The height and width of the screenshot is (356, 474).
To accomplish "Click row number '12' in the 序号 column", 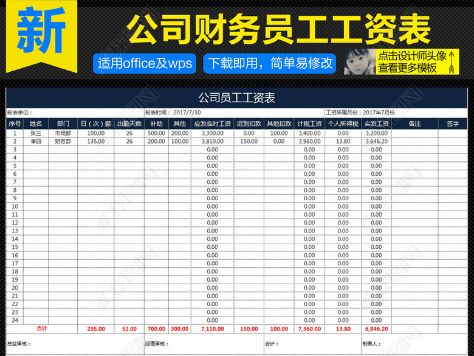I will tap(15, 223).
